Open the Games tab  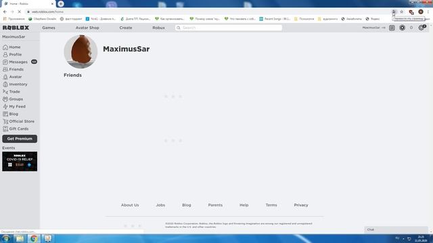(49, 28)
